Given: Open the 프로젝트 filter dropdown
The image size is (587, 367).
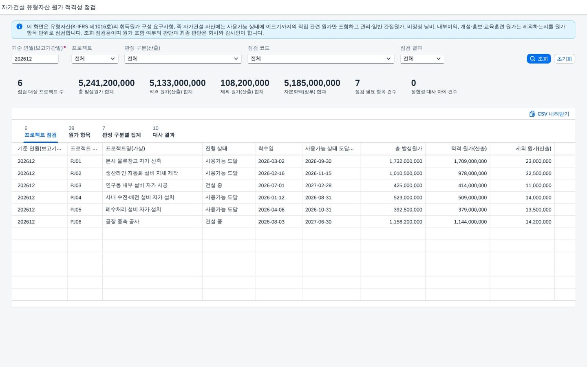Looking at the screenshot, I should (95, 59).
